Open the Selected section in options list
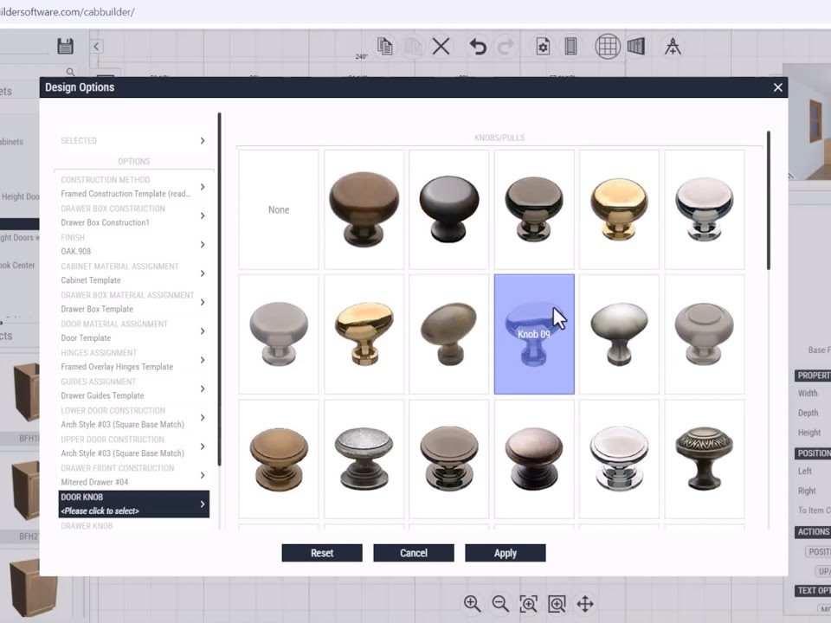The width and height of the screenshot is (831, 623). tap(202, 140)
